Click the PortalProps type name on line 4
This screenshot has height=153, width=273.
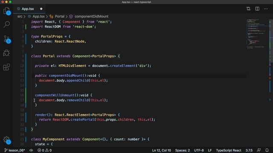pyautogui.click(x=52, y=37)
